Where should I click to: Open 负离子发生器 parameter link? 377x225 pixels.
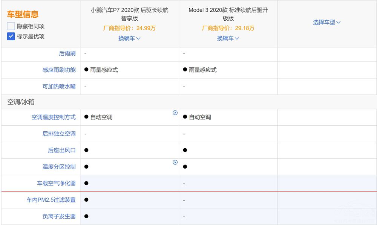[x=59, y=216]
